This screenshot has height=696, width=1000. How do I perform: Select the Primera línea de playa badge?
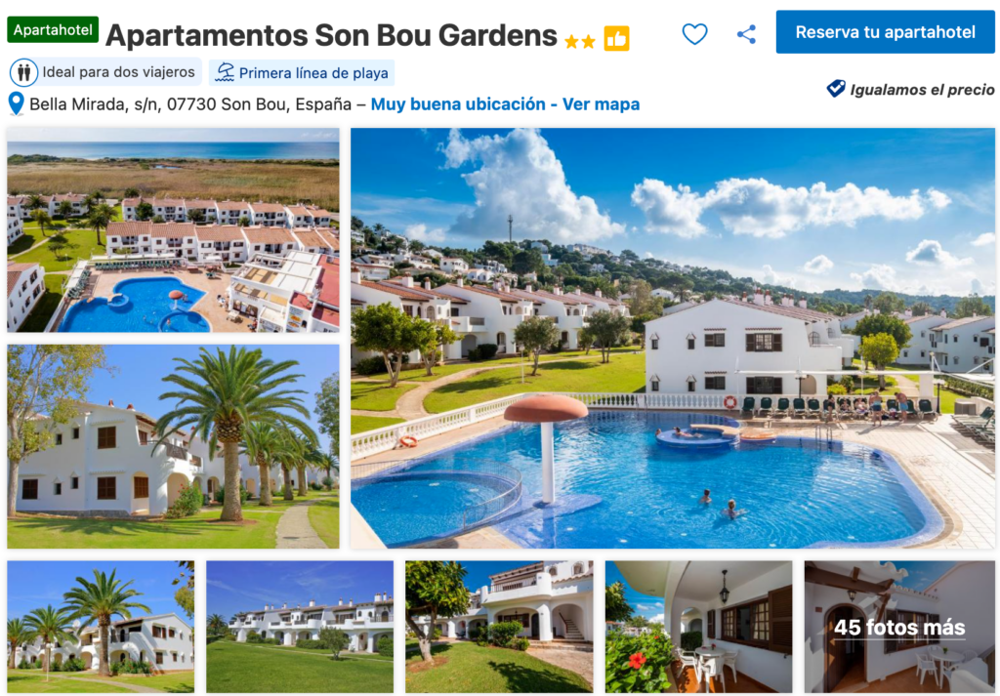pos(302,72)
